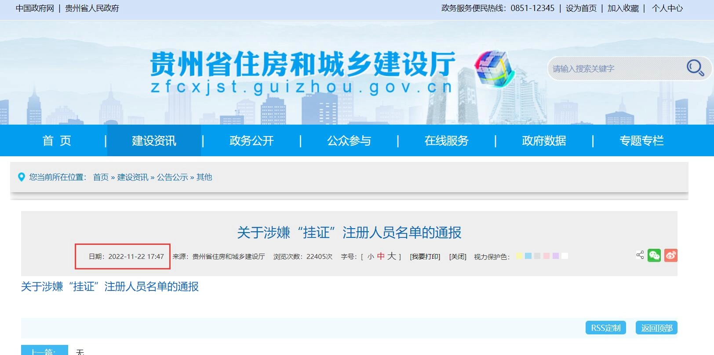Go to 其他 from the breadcrumb
The width and height of the screenshot is (714, 355).
[x=204, y=177]
